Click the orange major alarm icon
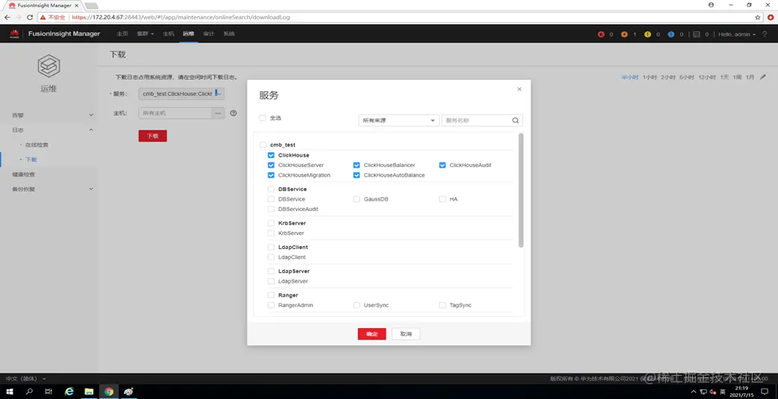This screenshot has height=399, width=778. point(624,34)
